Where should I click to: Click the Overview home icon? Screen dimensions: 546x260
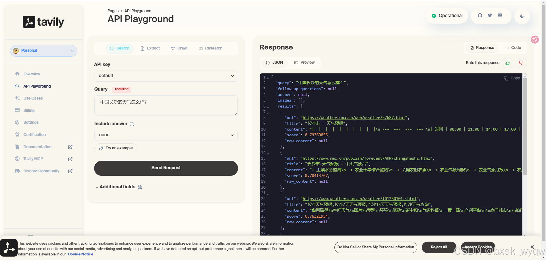click(17, 74)
